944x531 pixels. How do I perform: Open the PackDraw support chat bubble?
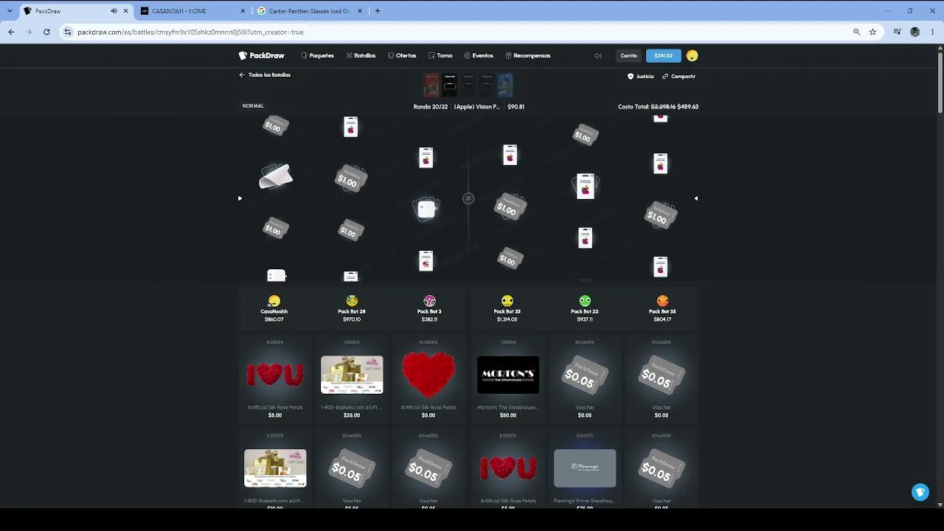[x=920, y=492]
